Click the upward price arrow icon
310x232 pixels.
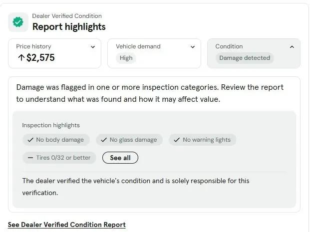tap(21, 58)
